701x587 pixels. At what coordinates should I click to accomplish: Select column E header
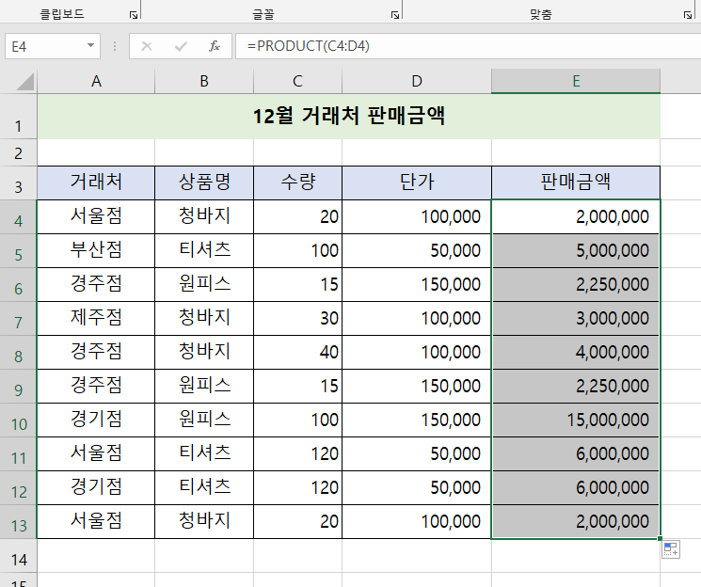point(576,81)
